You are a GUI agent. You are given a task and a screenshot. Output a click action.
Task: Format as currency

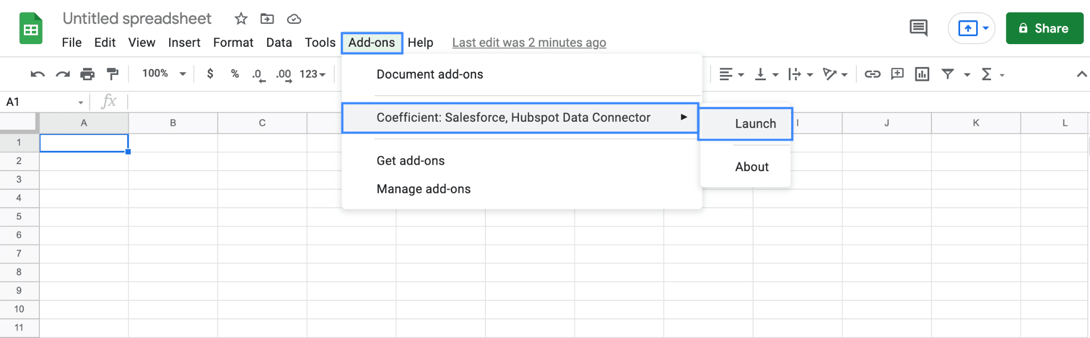[210, 73]
